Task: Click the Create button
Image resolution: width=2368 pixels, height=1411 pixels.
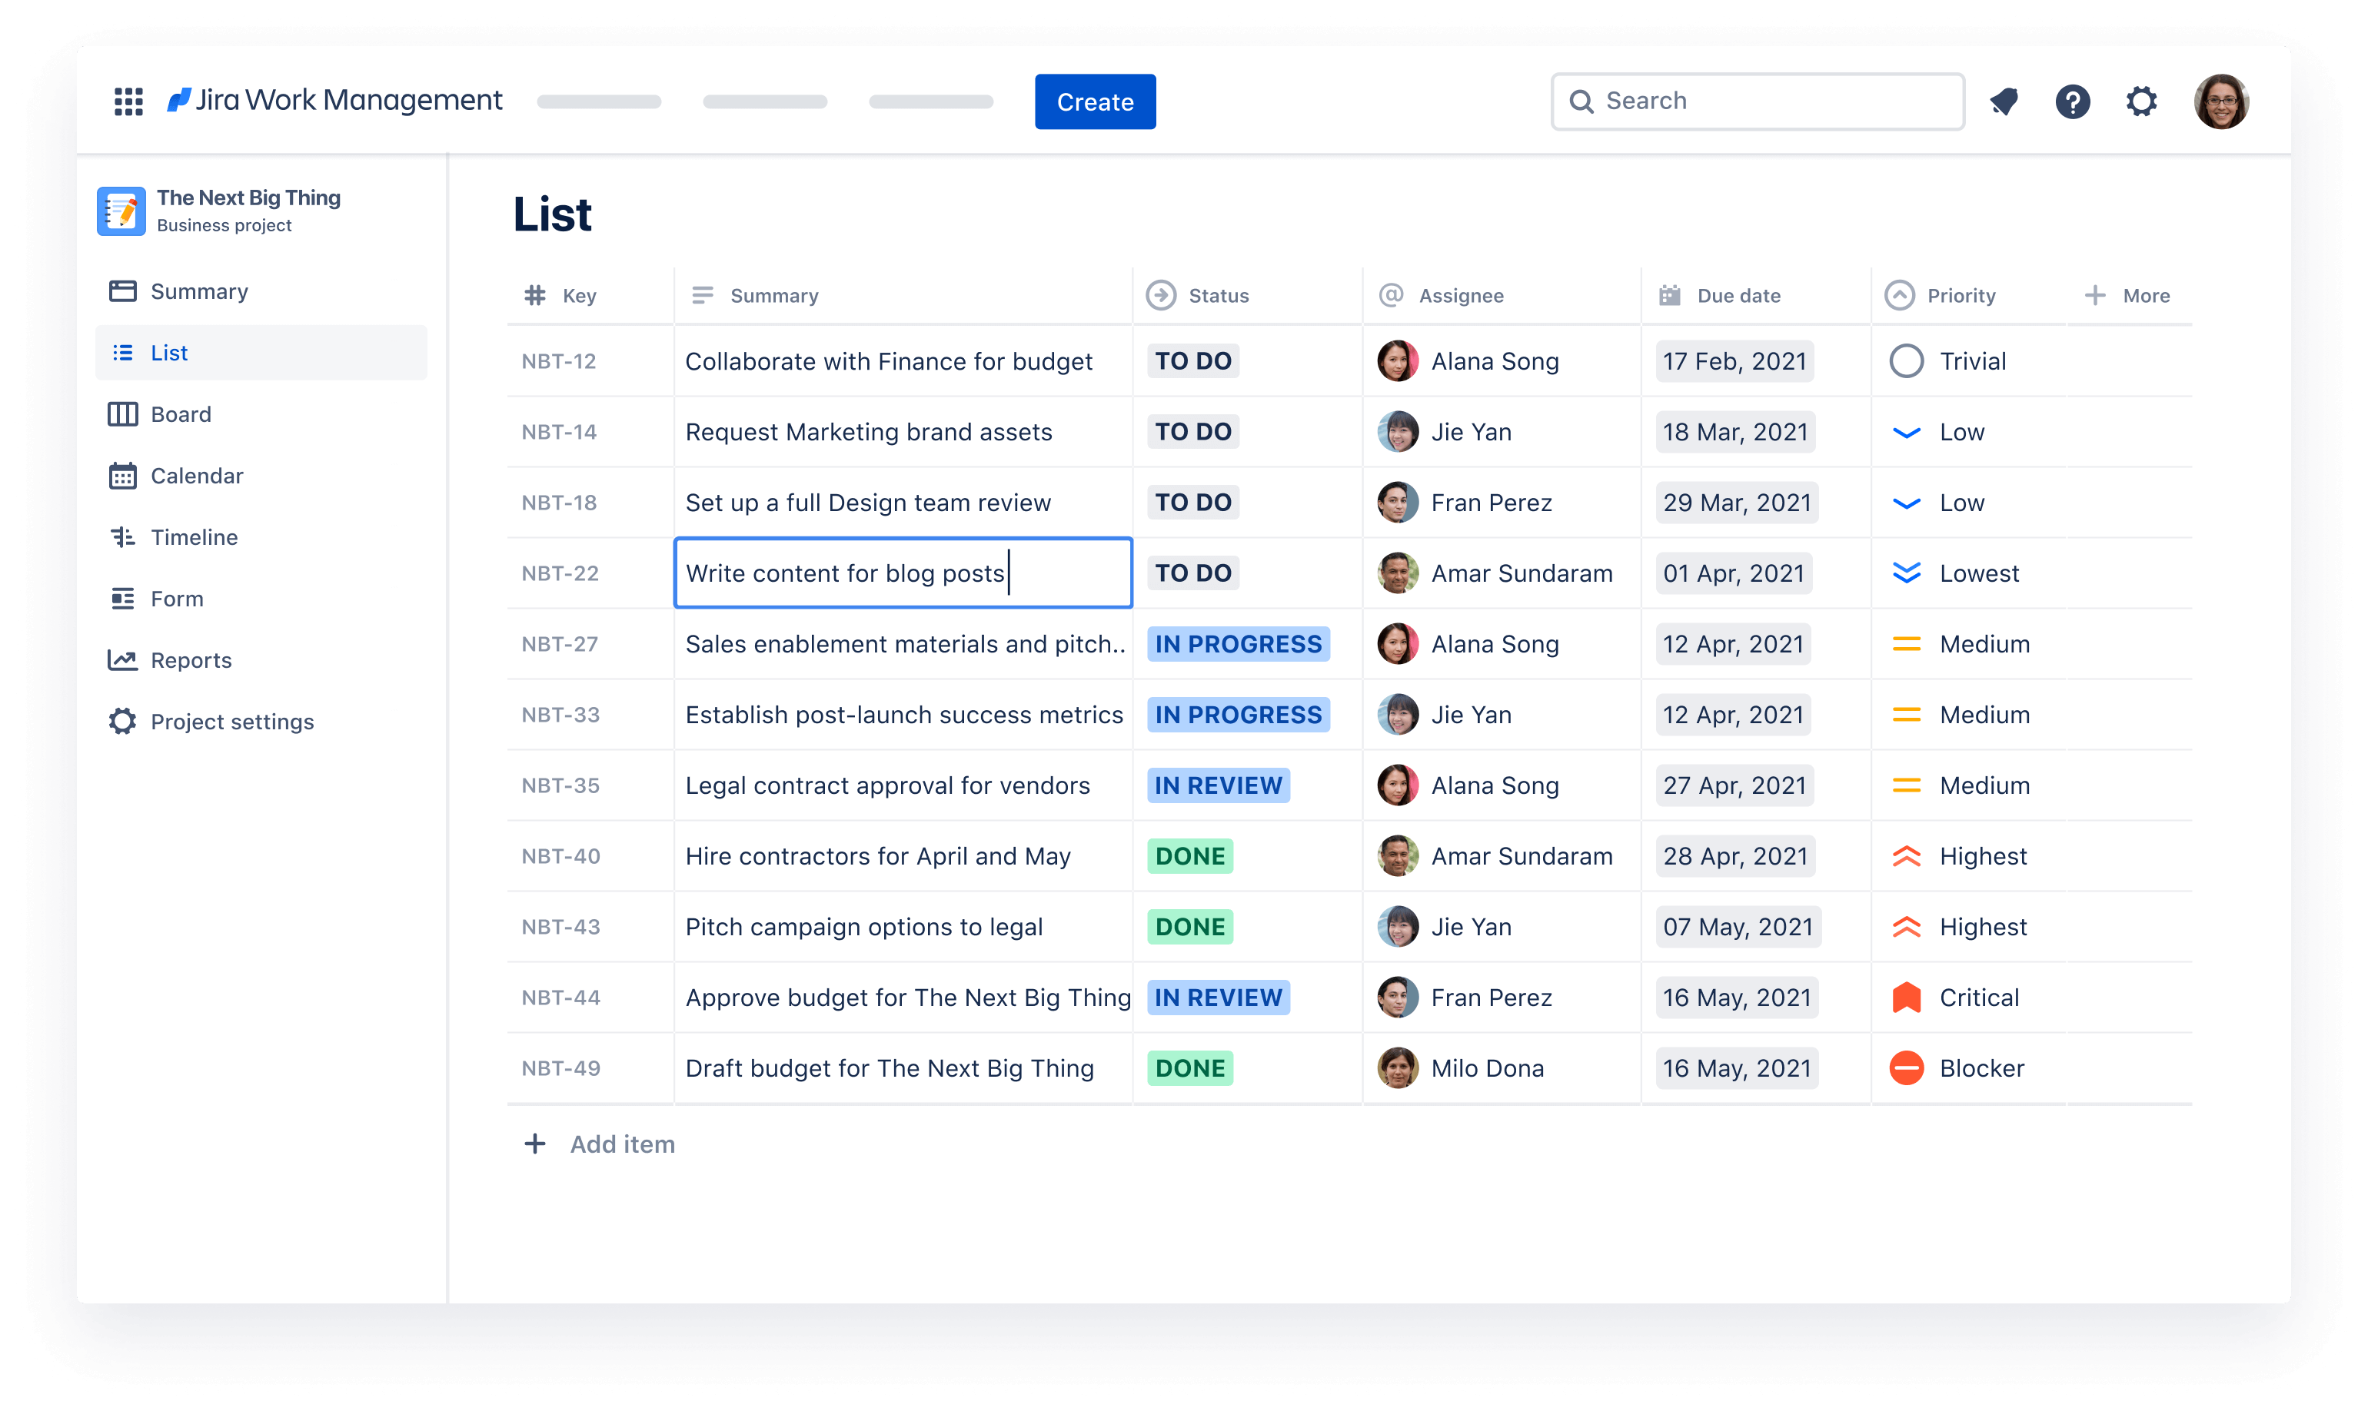Action: pos(1094,99)
